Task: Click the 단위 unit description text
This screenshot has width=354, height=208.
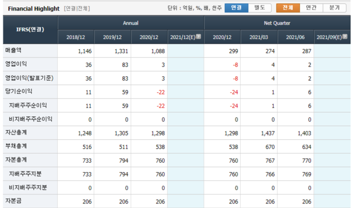Action: pyautogui.click(x=195, y=8)
